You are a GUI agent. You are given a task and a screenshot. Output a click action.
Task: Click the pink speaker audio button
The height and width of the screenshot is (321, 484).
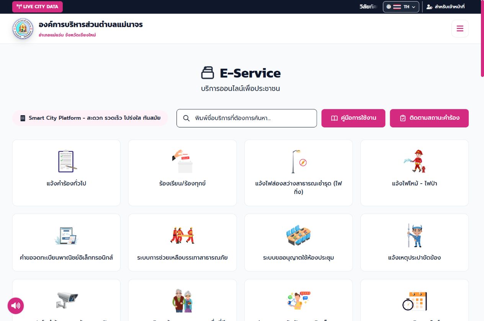(16, 305)
